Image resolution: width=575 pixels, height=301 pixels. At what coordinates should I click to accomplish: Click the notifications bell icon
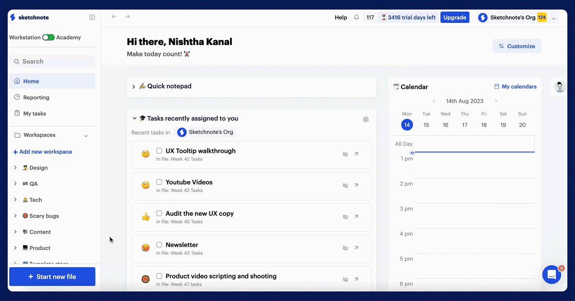click(356, 18)
